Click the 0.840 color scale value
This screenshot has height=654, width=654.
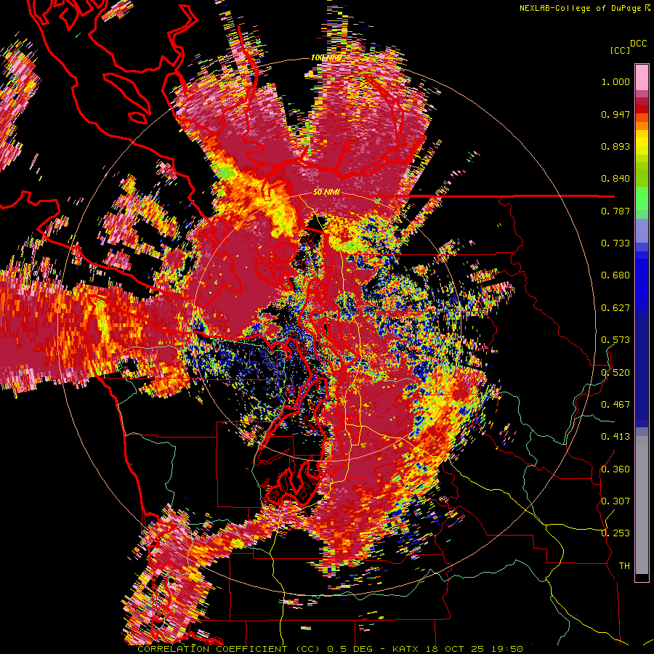click(615, 179)
